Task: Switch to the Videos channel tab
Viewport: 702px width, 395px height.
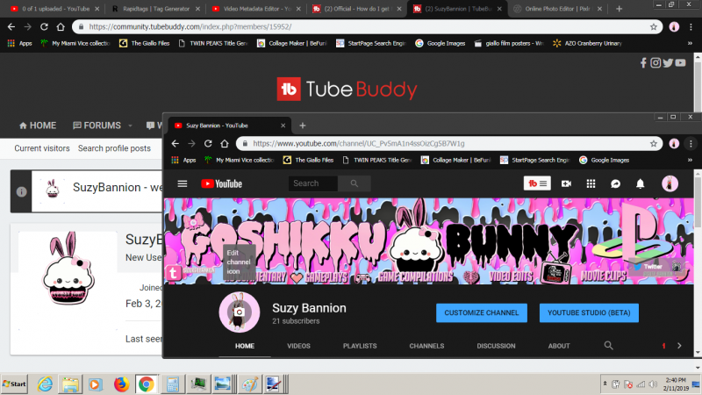Action: (298, 346)
